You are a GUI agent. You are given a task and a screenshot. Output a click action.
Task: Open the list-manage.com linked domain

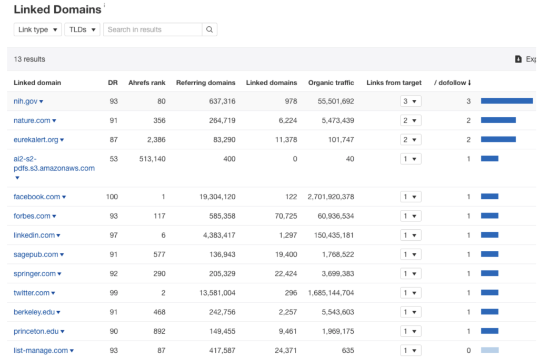pyautogui.click(x=41, y=351)
